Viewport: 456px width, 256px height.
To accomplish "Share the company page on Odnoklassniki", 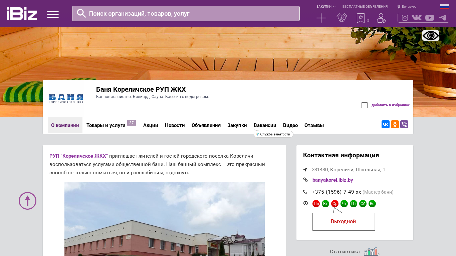I will [395, 124].
